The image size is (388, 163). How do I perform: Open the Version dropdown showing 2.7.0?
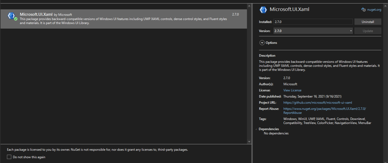click(x=313, y=31)
